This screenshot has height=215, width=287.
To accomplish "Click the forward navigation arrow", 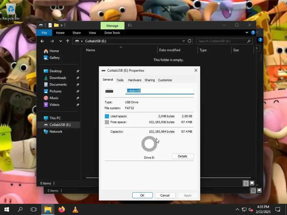I will pos(52,41).
